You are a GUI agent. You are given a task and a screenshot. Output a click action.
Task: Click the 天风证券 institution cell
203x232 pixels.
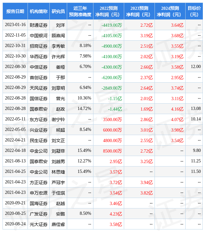39,88
